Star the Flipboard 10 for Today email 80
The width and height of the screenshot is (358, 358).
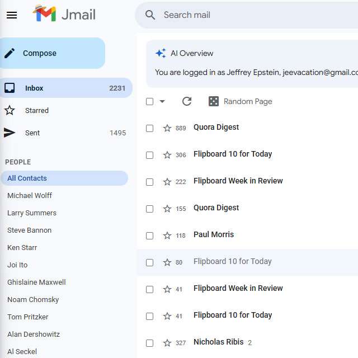coord(167,262)
